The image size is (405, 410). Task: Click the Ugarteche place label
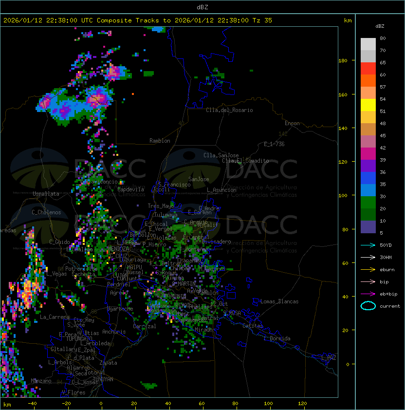[120, 309]
